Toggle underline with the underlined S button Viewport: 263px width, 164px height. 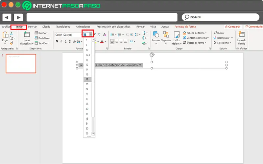(x=65, y=41)
